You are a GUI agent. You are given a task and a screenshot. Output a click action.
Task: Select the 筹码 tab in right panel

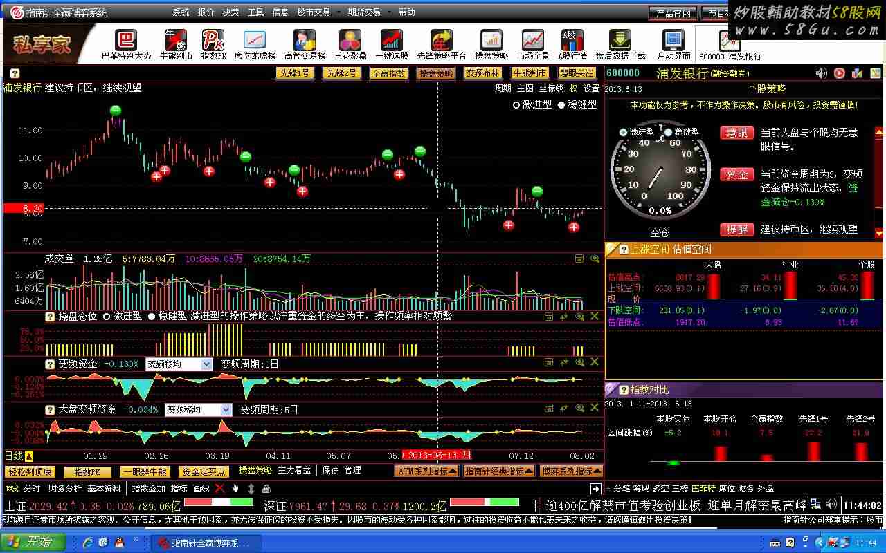642,489
